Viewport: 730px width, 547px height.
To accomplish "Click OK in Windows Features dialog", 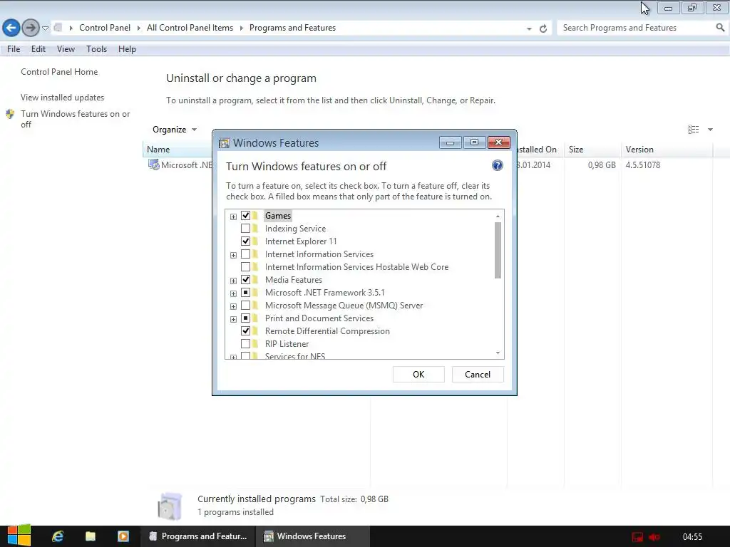I will 418,375.
